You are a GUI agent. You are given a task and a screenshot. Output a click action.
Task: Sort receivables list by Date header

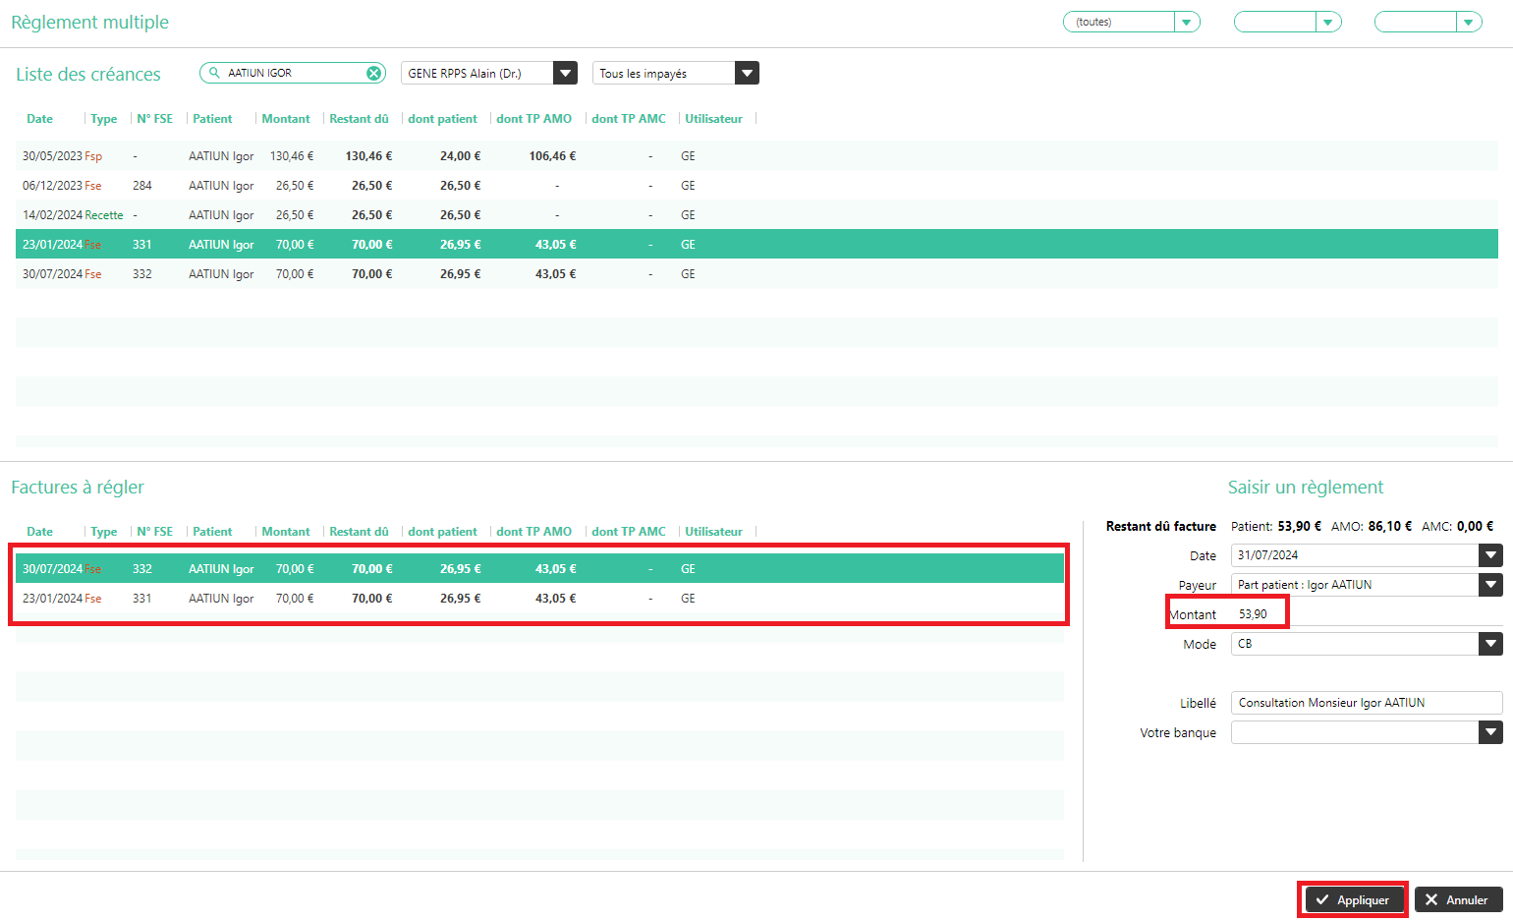[40, 119]
